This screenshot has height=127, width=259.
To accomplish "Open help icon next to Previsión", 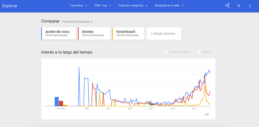I will (x=214, y=52).
